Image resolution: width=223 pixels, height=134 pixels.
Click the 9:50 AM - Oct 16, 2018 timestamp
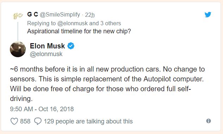point(42,109)
